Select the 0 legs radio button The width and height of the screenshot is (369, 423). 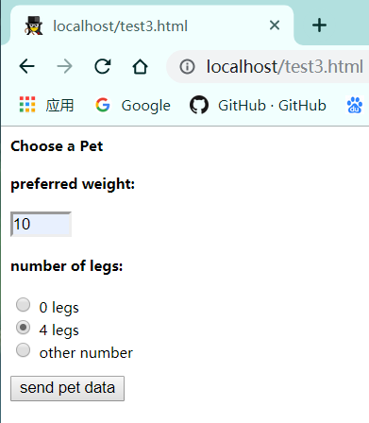point(23,305)
